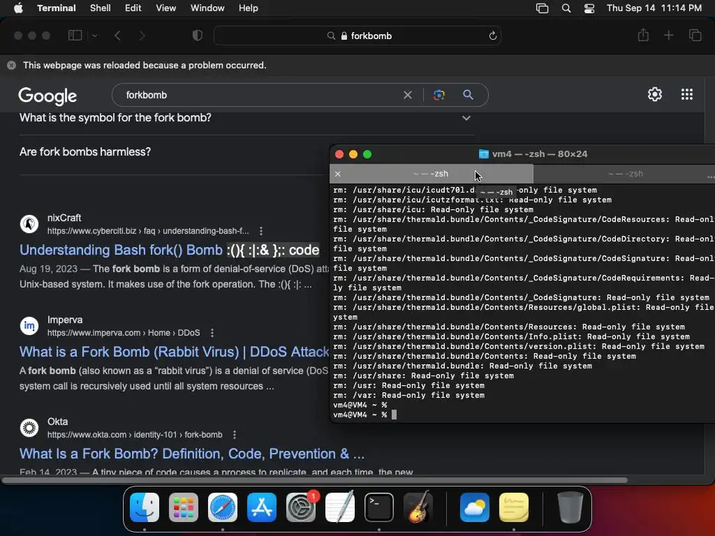Open the Safari tab group dropdown arrow
This screenshot has height=536, width=715.
(x=95, y=36)
